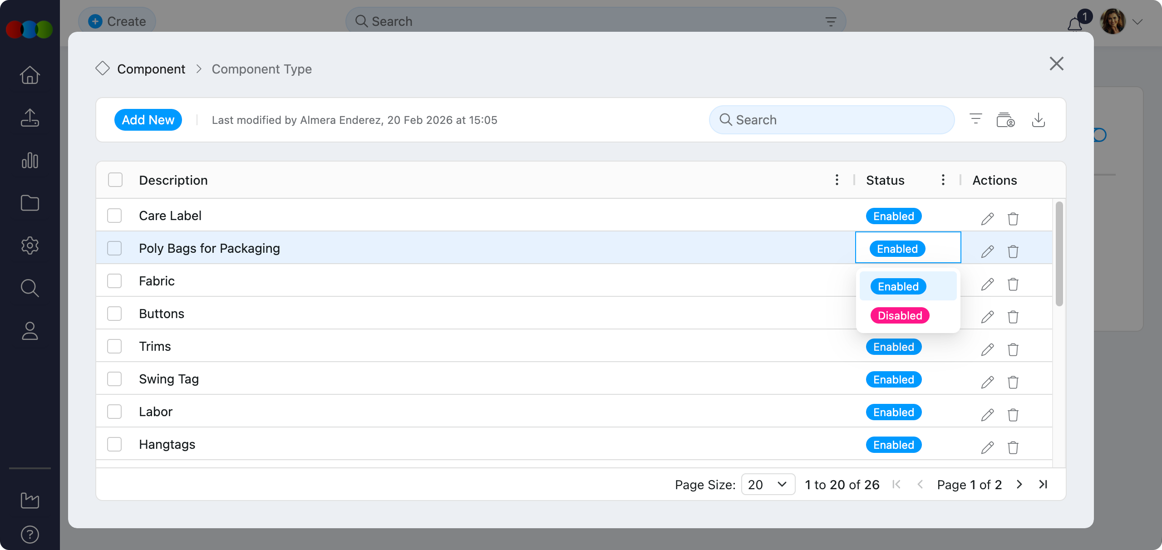This screenshot has height=550, width=1162.
Task: Edit the Fabric component type with the pencil icon
Action: pyautogui.click(x=987, y=284)
